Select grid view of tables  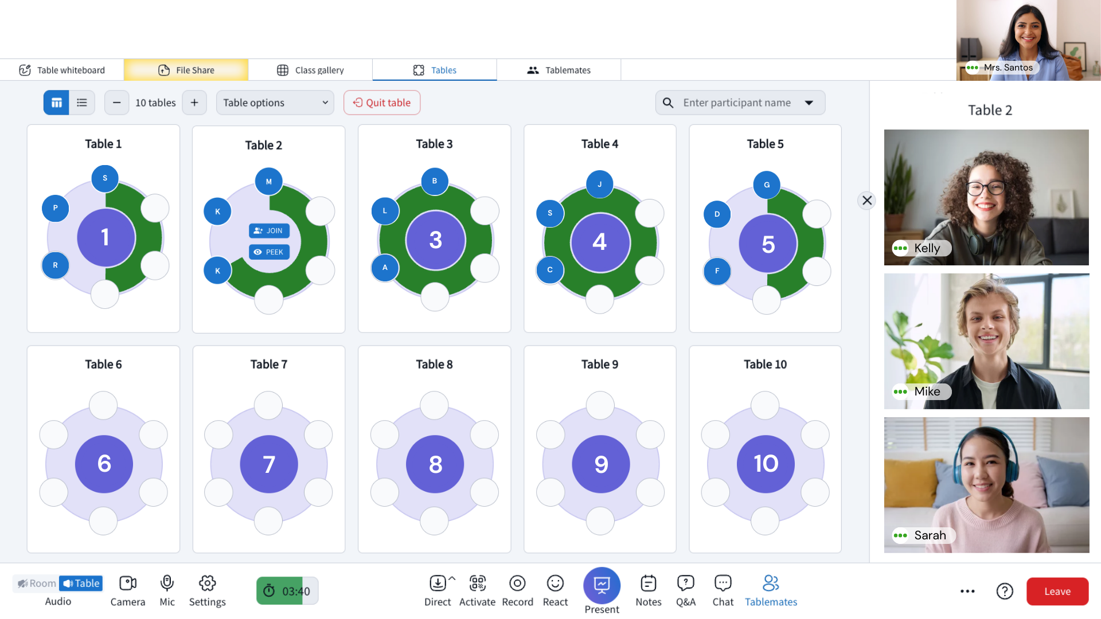click(x=56, y=103)
